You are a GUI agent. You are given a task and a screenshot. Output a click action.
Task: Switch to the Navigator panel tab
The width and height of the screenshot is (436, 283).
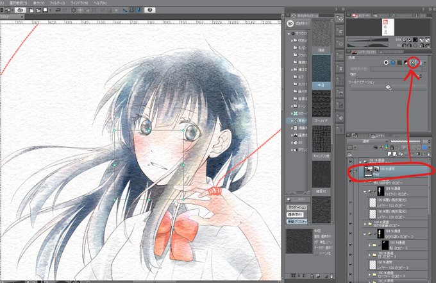[x=361, y=15]
